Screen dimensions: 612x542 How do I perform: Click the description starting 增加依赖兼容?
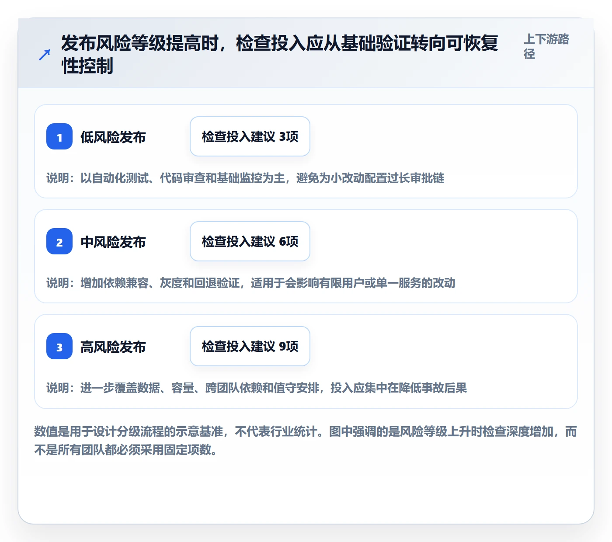[x=251, y=283]
